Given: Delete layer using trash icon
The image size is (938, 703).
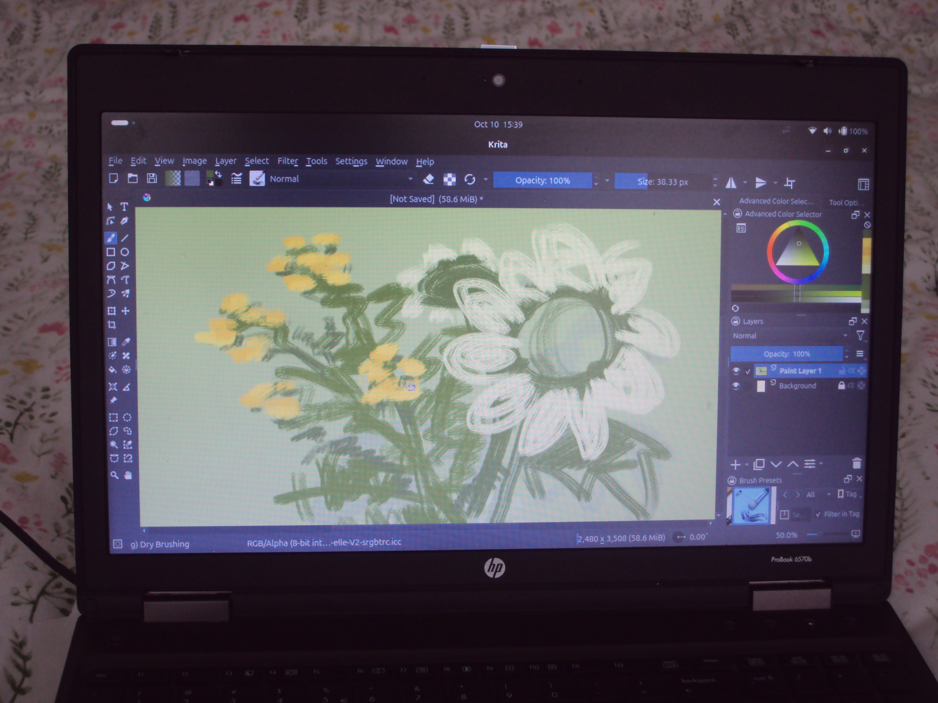Looking at the screenshot, I should tap(856, 464).
